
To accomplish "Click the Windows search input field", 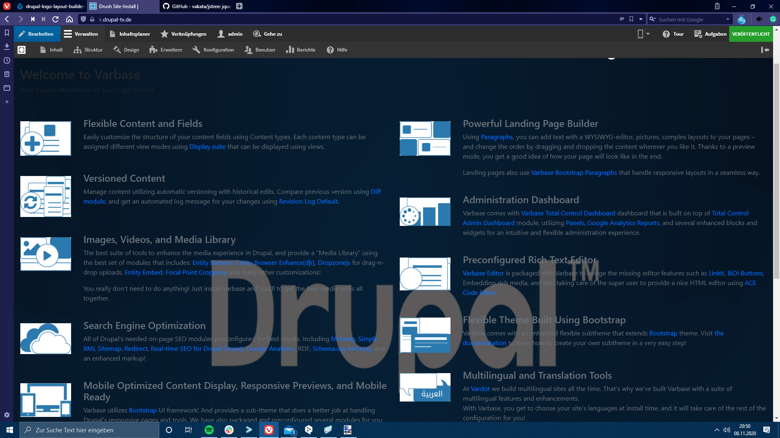I will pyautogui.click(x=89, y=430).
